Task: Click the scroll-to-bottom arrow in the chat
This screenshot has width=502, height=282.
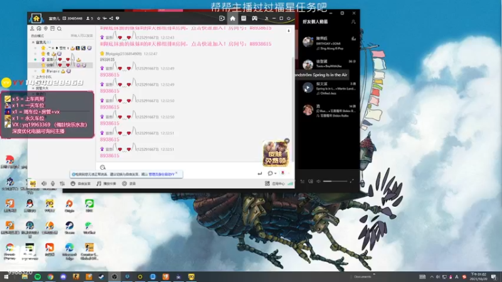Action: 289,31
